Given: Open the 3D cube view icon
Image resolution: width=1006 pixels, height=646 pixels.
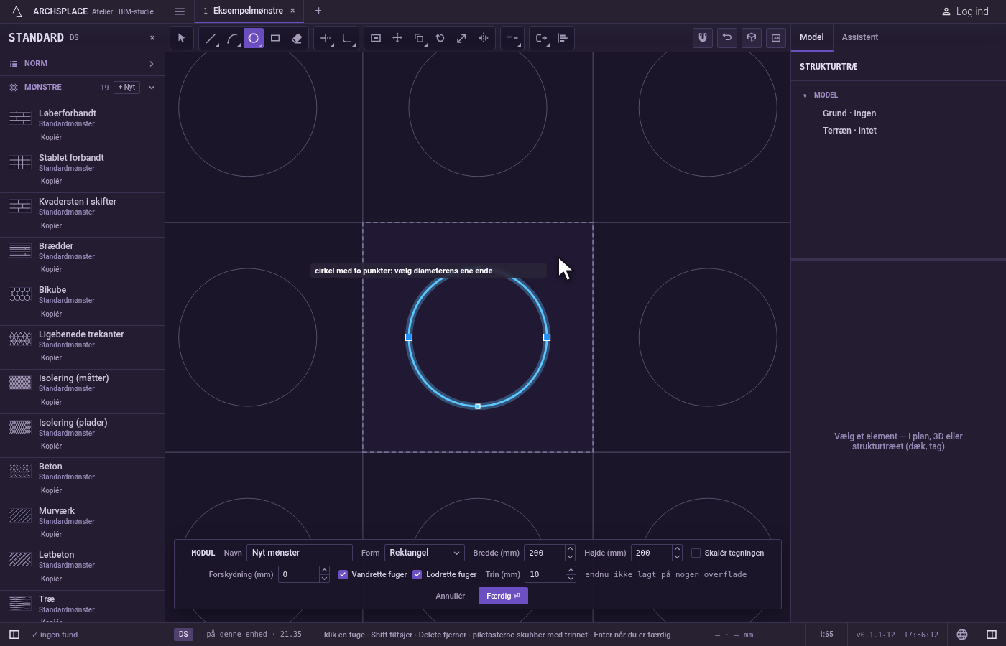Looking at the screenshot, I should [x=752, y=38].
